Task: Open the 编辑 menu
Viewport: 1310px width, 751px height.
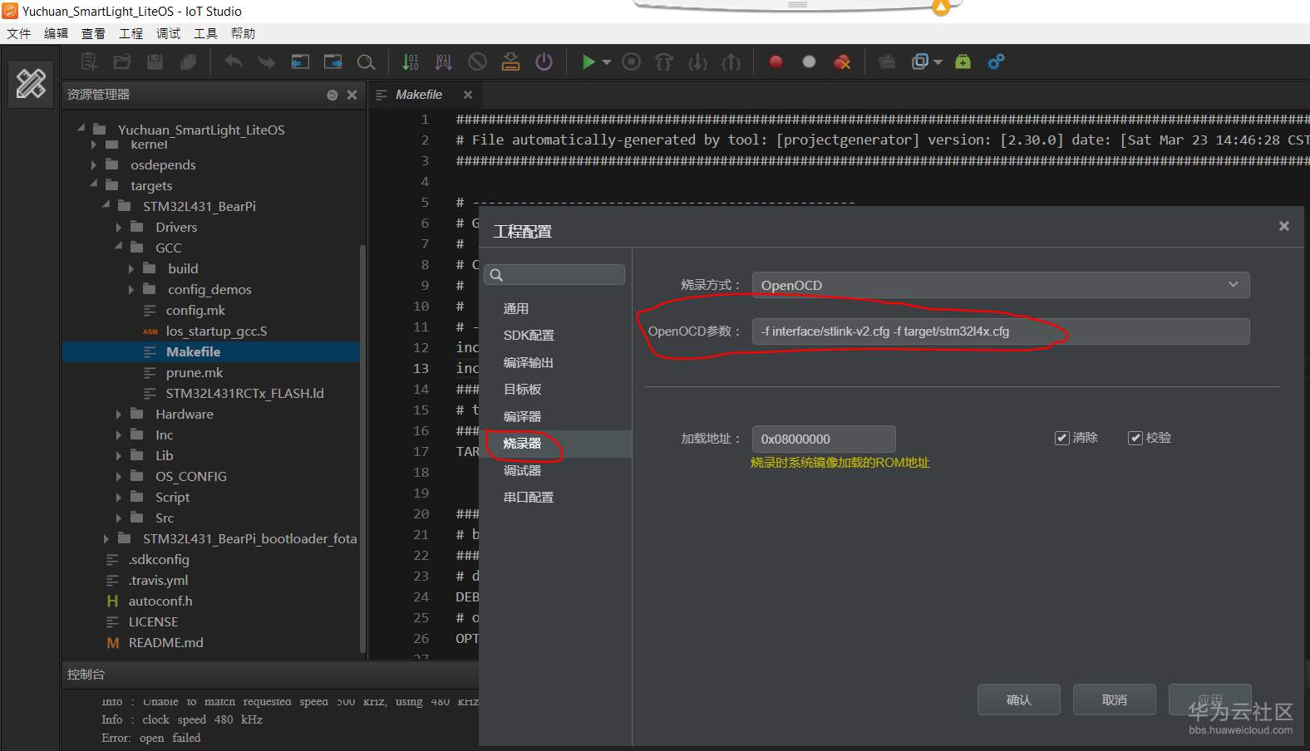Action: point(56,33)
